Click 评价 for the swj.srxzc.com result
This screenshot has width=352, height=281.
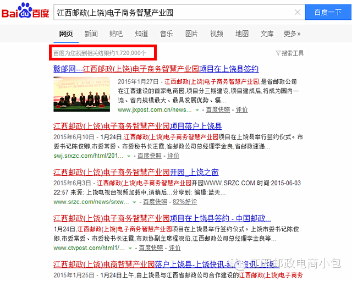point(173,156)
